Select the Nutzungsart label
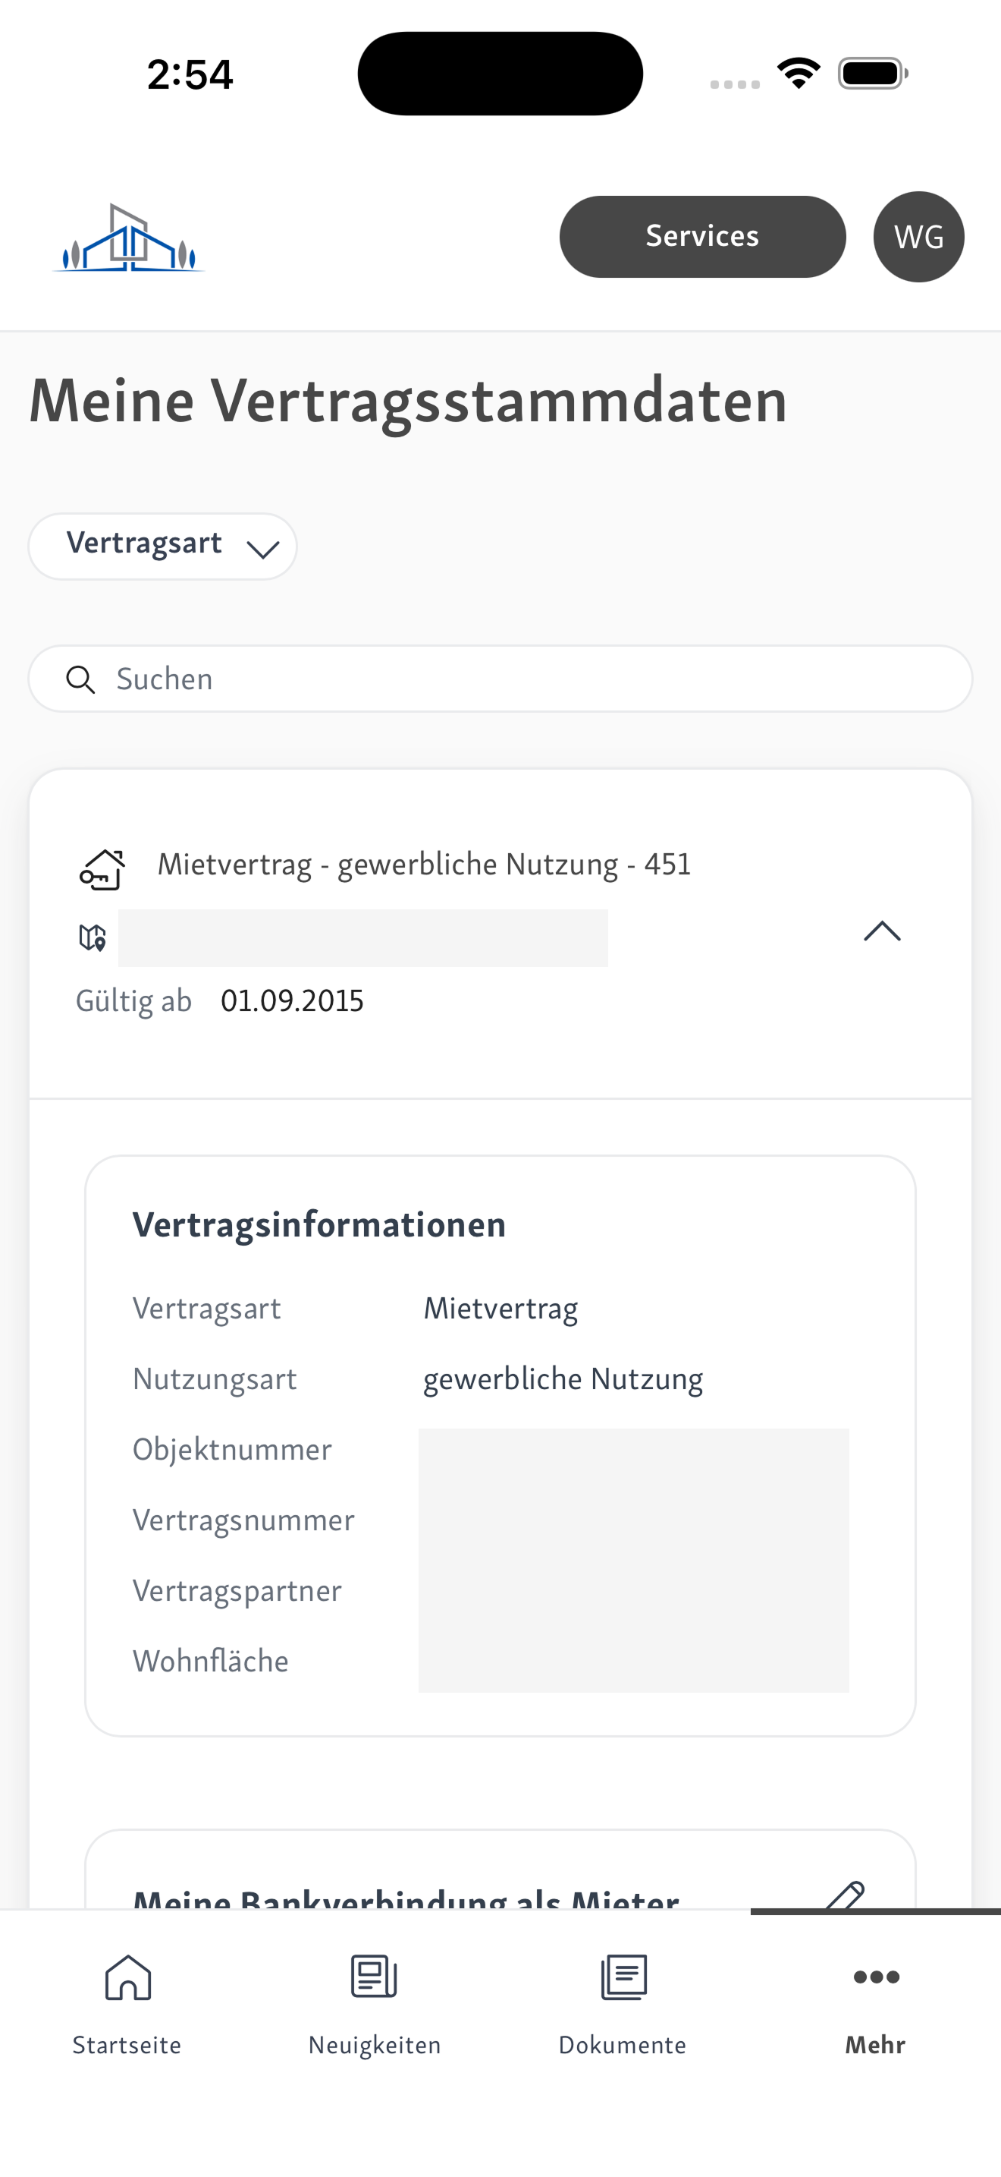Image resolution: width=1001 pixels, height=2177 pixels. pos(215,1379)
